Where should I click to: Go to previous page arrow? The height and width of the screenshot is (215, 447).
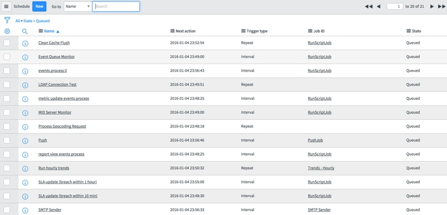(379, 7)
